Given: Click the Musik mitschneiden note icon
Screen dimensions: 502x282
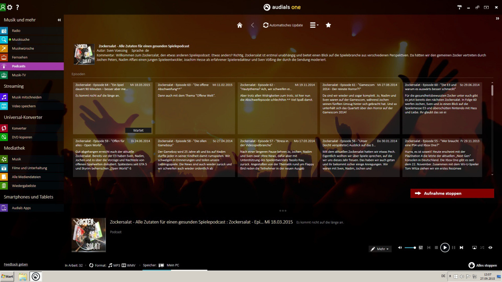Looking at the screenshot, I should point(4,97).
